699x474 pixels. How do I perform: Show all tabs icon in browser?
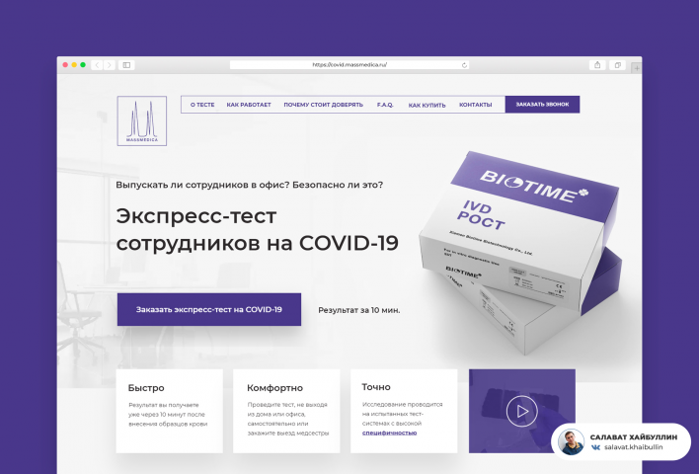[617, 65]
